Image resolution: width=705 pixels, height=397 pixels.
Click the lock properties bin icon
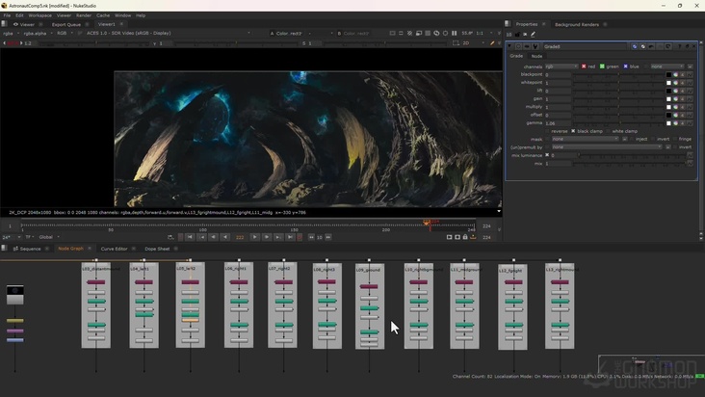pyautogui.click(x=517, y=34)
